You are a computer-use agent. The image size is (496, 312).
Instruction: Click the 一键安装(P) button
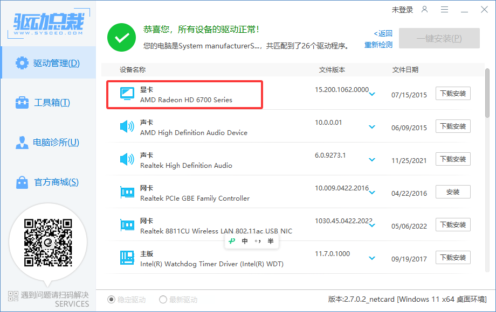[439, 38]
